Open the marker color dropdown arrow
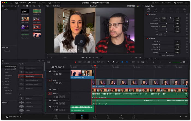The height and width of the screenshot is (121, 191). tap(129, 62)
